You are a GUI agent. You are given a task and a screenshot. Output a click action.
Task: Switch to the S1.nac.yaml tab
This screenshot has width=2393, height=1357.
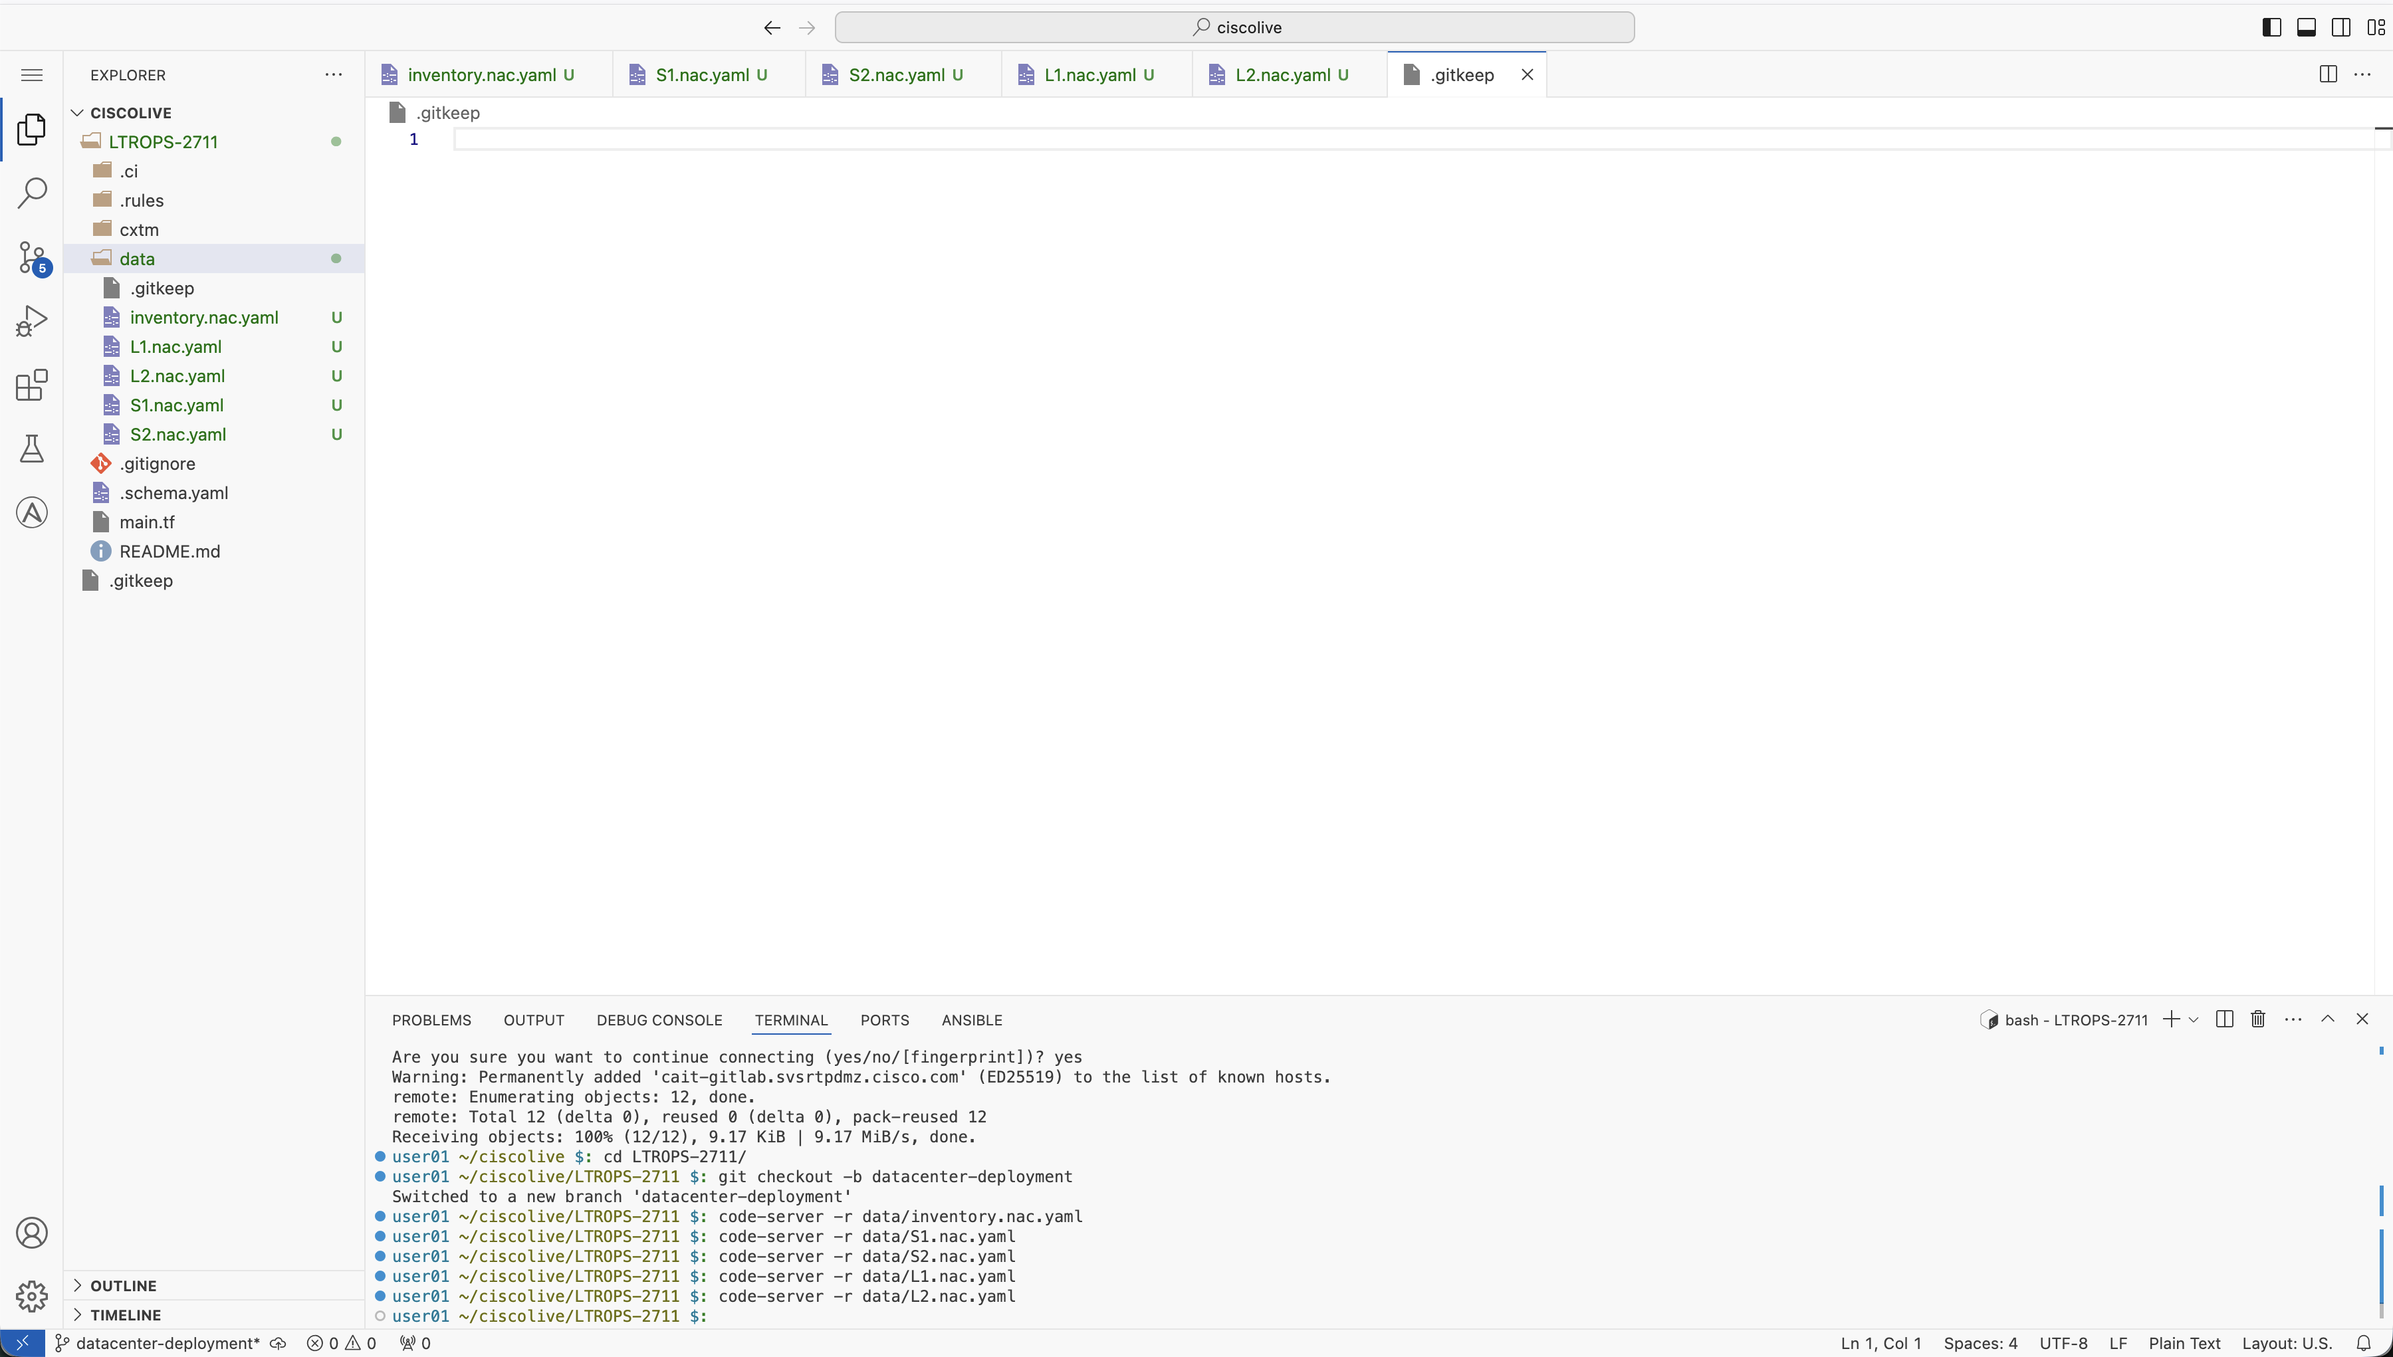tap(701, 74)
